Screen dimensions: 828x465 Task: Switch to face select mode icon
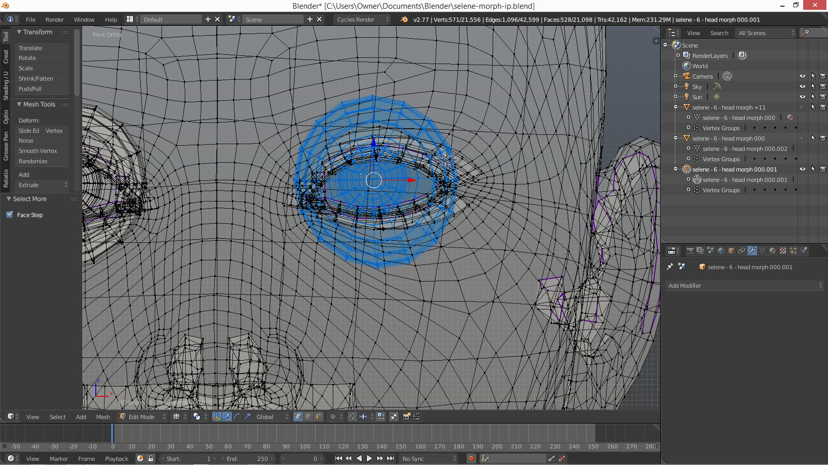pyautogui.click(x=318, y=416)
